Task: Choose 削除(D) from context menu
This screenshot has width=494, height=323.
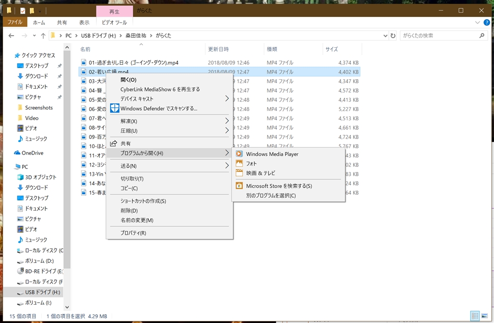Action: coord(169,211)
